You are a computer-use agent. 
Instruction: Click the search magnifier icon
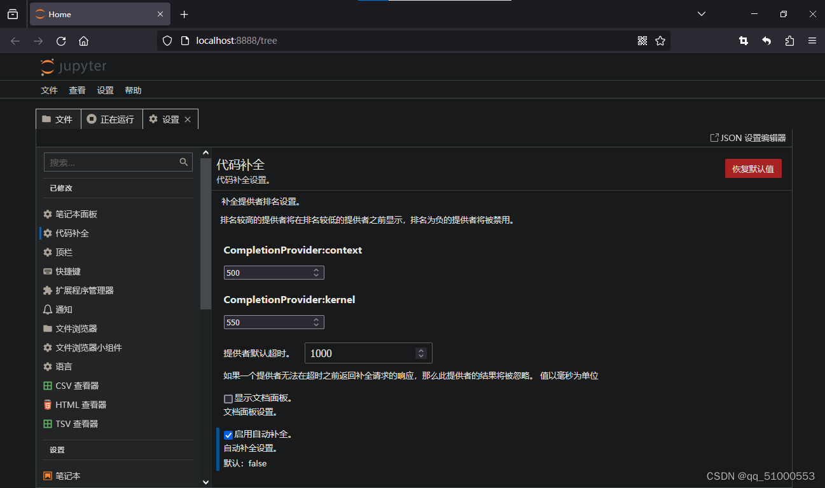point(184,162)
